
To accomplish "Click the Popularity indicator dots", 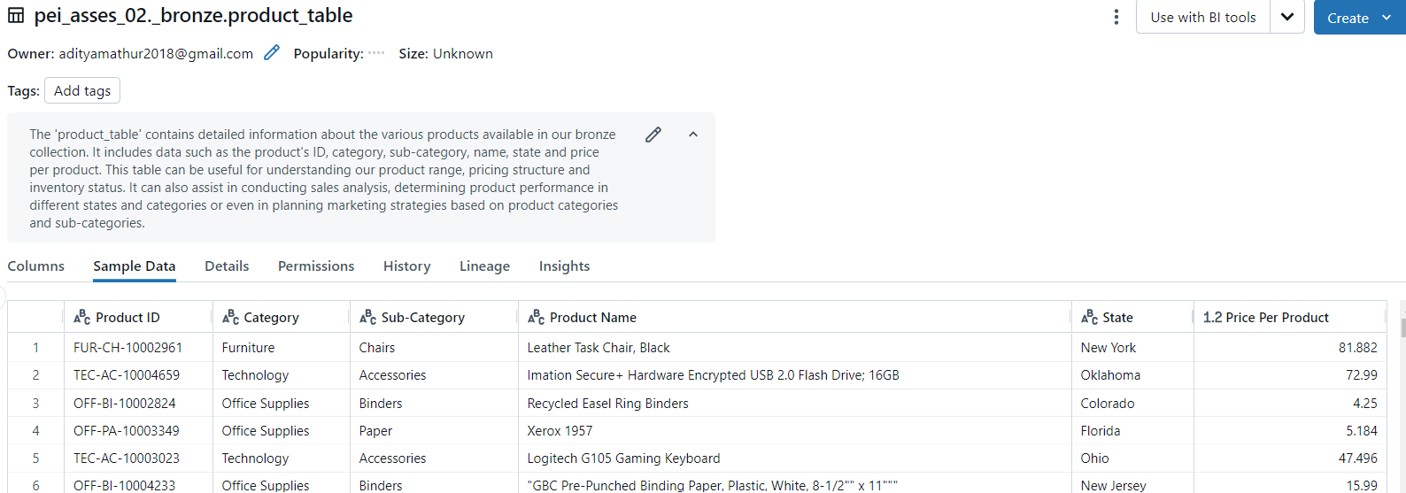I will tap(376, 53).
